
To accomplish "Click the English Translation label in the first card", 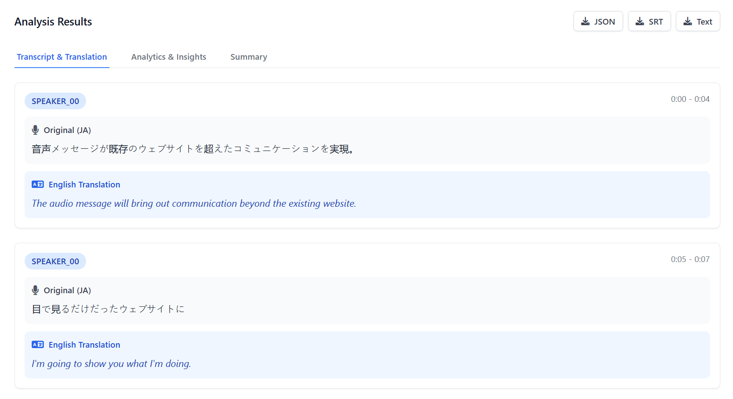I will 84,184.
